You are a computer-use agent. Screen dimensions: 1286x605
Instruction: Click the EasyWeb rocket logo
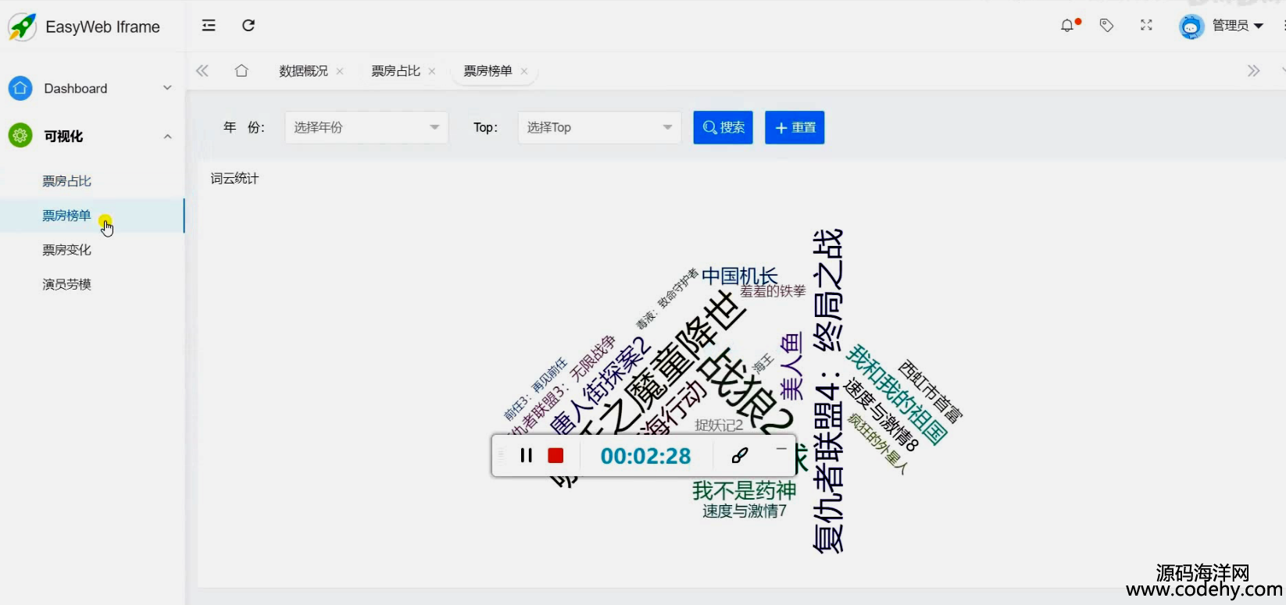pyautogui.click(x=22, y=27)
